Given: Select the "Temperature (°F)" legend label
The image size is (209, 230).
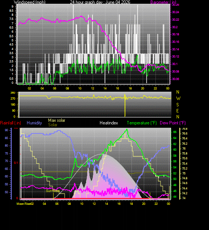Looking at the screenshot, I should (x=142, y=123).
